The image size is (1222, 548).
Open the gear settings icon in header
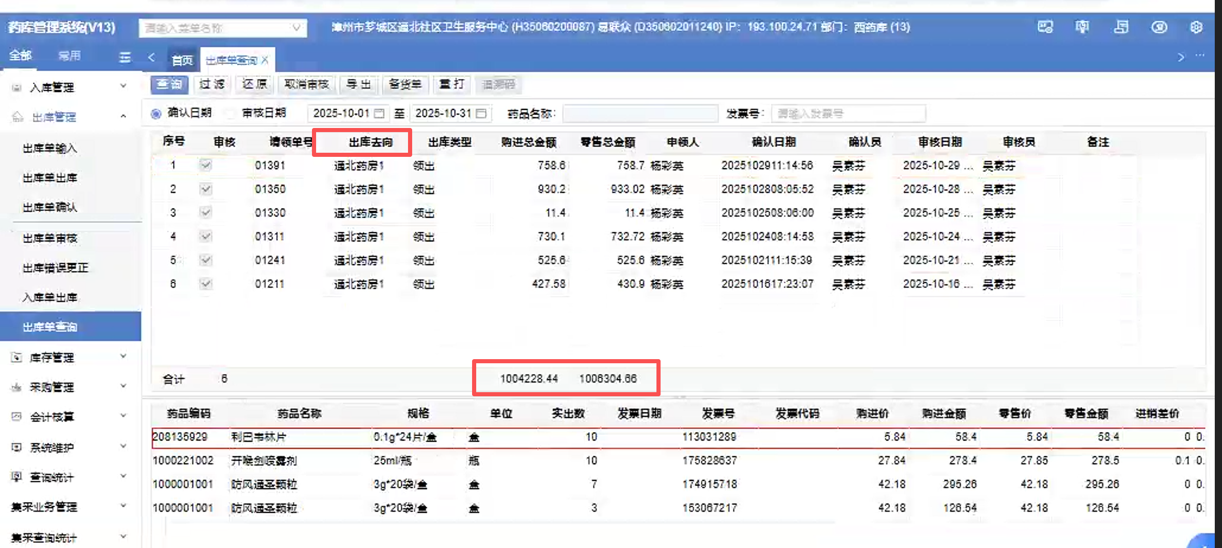pos(1196,27)
